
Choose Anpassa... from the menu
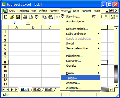click(x=81, y=83)
